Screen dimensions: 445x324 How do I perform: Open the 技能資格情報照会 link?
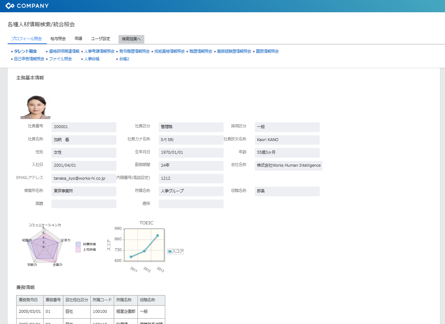(169, 51)
